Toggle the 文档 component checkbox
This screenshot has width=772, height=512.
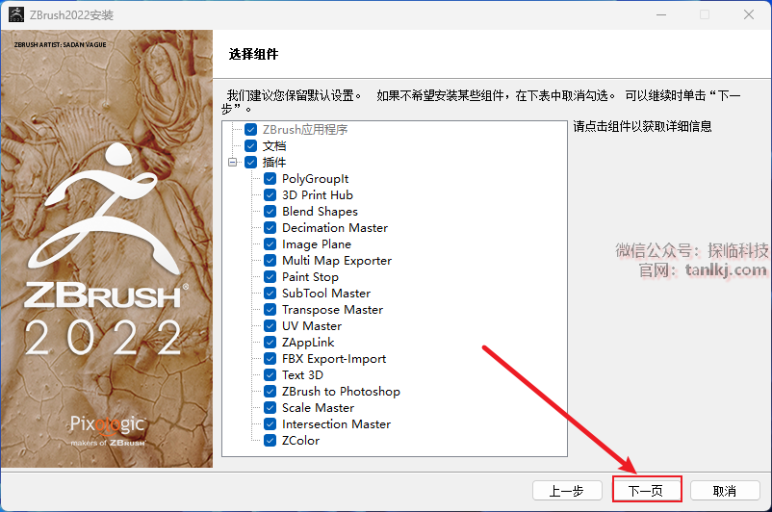coord(251,145)
